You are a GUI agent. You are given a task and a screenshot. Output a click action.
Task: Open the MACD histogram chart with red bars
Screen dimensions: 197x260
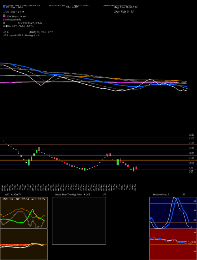(24, 244)
